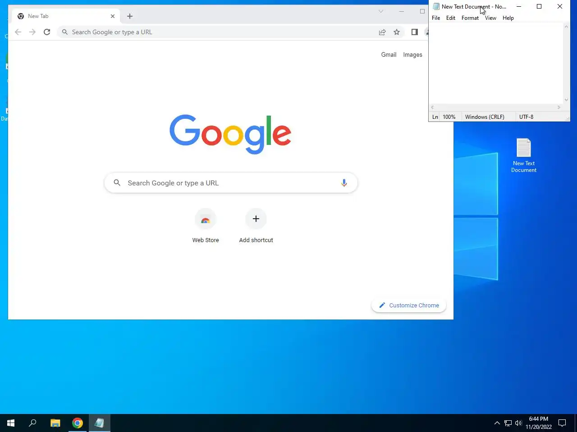This screenshot has height=432, width=577.
Task: Click the UTF-8 encoding label in Notepad
Action: tap(526, 117)
